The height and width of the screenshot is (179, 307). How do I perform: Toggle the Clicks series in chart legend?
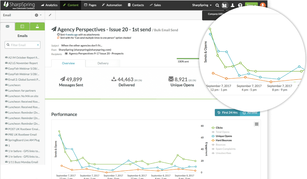point(219,128)
